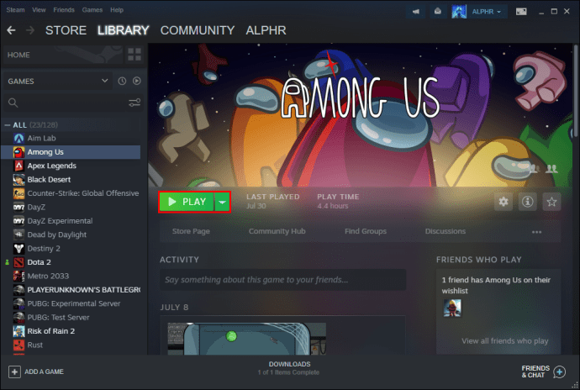580x390 pixels.
Task: Select Dead by Daylight
Action: (71, 235)
